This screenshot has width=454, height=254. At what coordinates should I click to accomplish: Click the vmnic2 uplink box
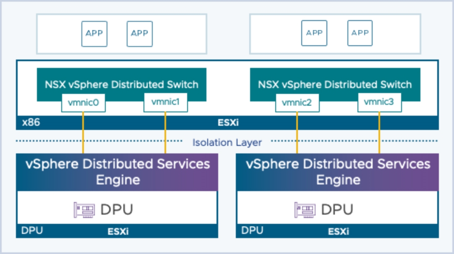(x=297, y=103)
